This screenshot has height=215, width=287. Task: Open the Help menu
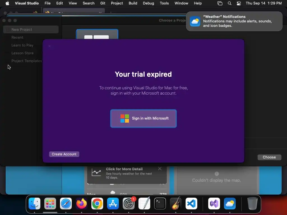[198, 3]
